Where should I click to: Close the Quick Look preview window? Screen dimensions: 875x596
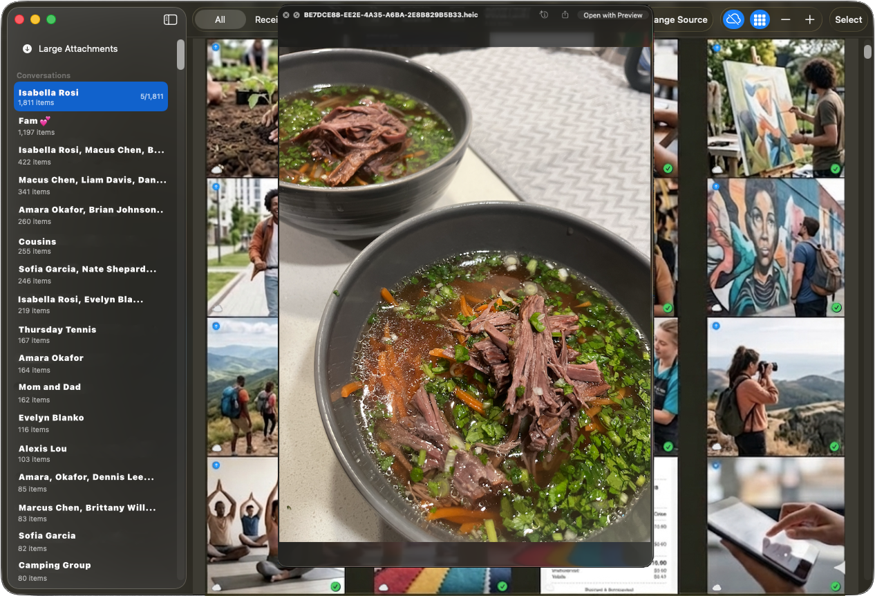click(x=286, y=15)
